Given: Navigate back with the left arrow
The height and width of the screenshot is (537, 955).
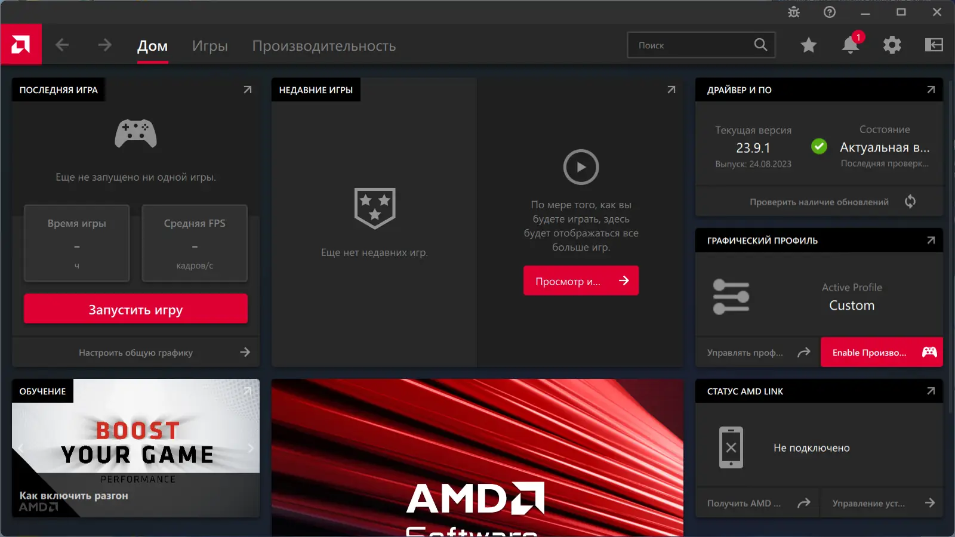Looking at the screenshot, I should [x=61, y=45].
